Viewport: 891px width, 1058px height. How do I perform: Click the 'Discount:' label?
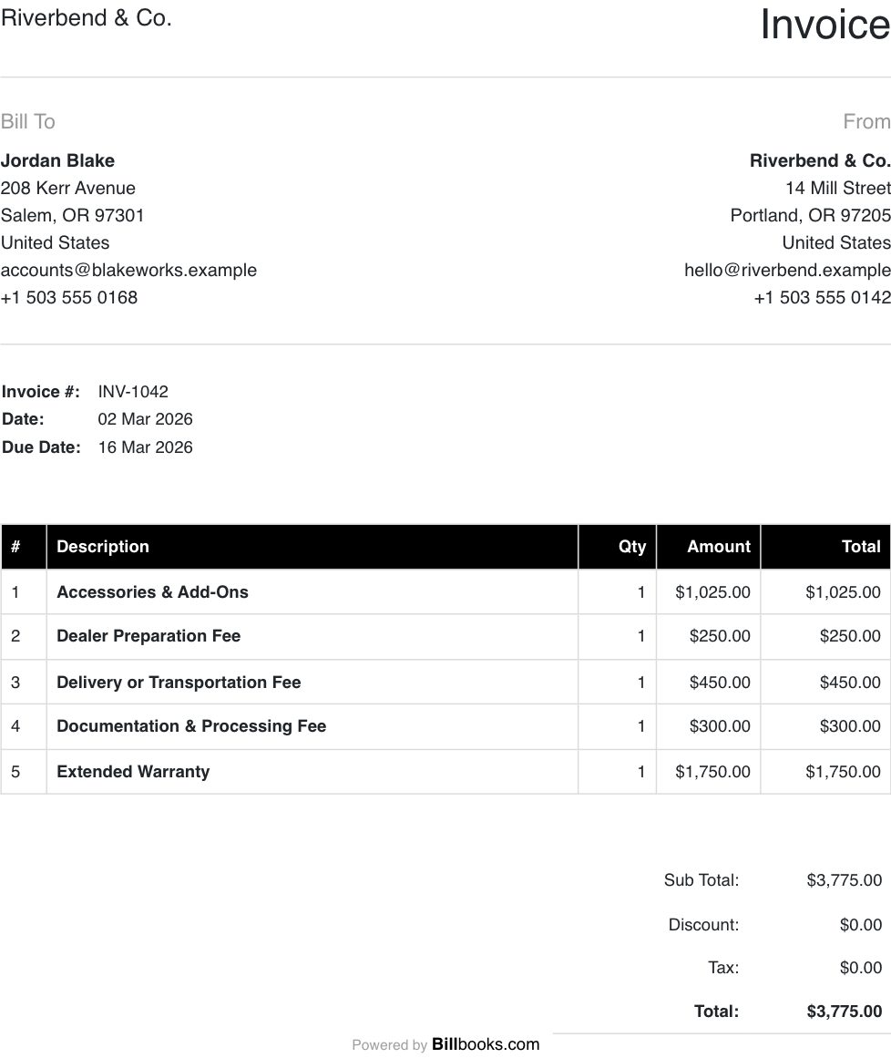tap(703, 924)
